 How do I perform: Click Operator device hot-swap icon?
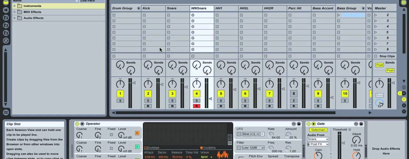tap(294, 124)
